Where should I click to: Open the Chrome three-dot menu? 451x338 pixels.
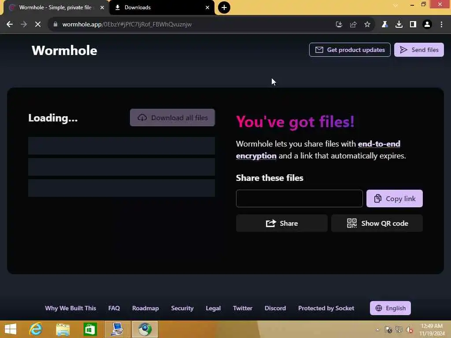441,25
